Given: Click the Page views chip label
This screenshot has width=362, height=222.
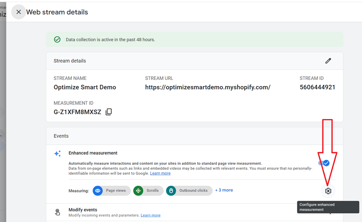Looking at the screenshot, I should tap(116, 190).
